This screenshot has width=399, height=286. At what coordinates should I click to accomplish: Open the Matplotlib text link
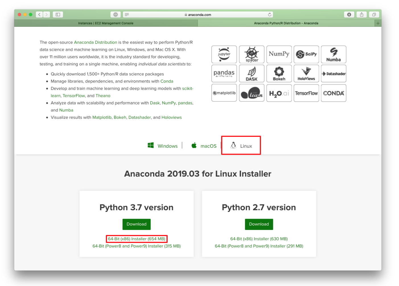pos(102,117)
